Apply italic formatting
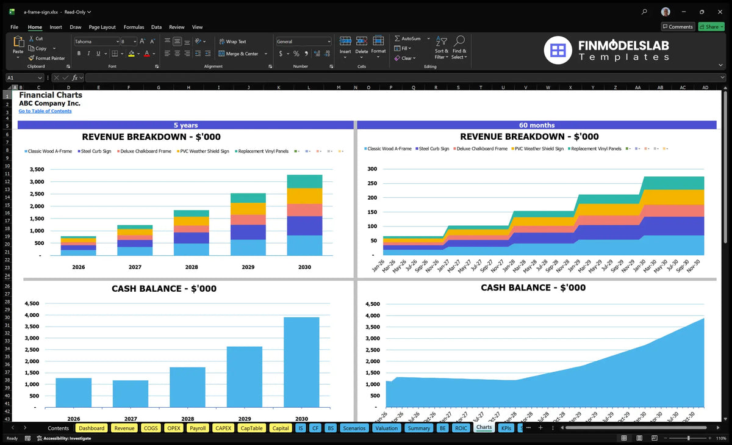This screenshot has width=732, height=445. tap(88, 54)
